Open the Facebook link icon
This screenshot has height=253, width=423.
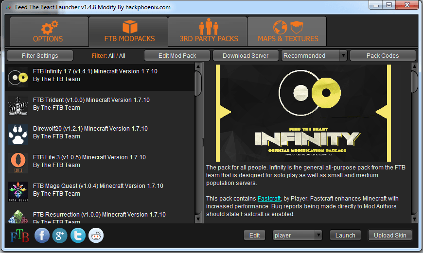click(42, 235)
